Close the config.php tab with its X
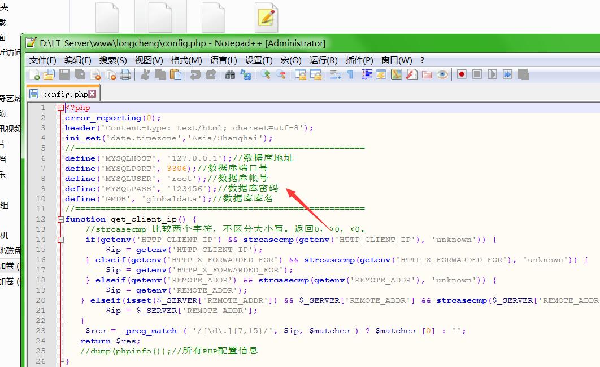Viewport: 600px width, 367px height. (x=92, y=94)
